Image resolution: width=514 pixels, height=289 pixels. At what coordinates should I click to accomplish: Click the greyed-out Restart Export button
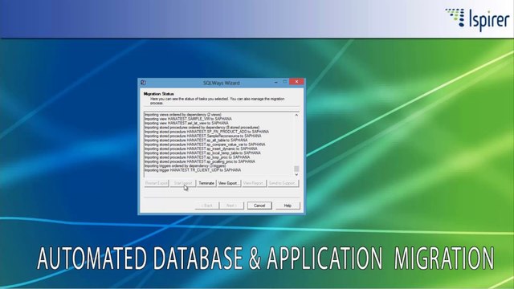tap(157, 183)
